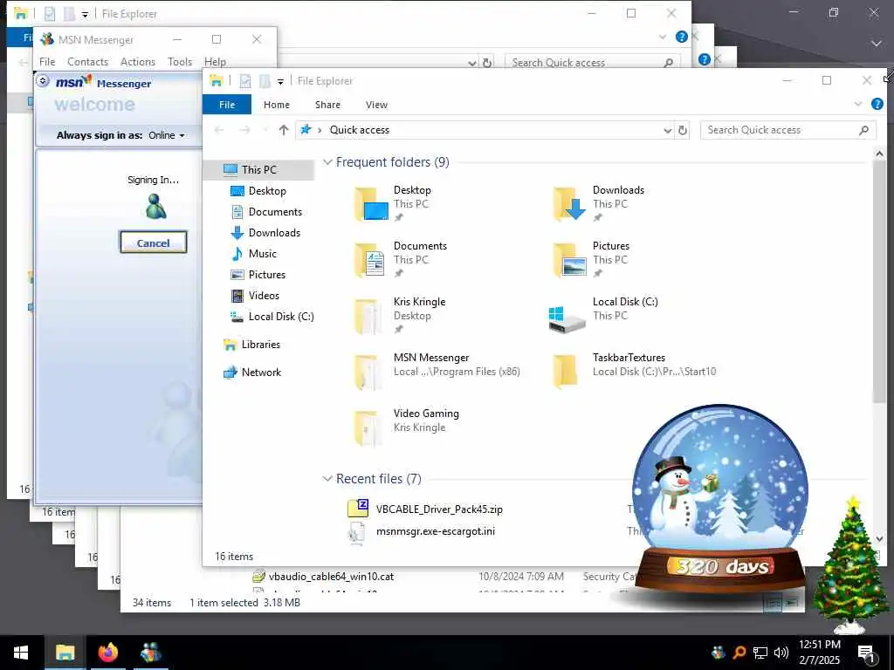This screenshot has width=894, height=670.
Task: Open the Share ribbon tab
Action: tap(327, 105)
